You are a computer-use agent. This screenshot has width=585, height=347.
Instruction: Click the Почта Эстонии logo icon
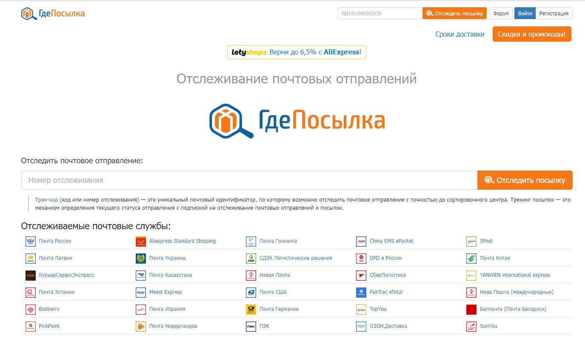(31, 293)
